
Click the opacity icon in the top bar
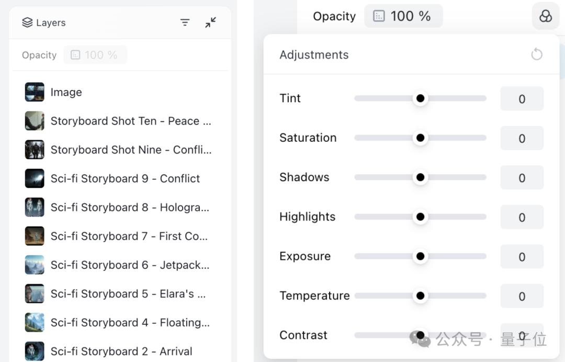click(379, 16)
